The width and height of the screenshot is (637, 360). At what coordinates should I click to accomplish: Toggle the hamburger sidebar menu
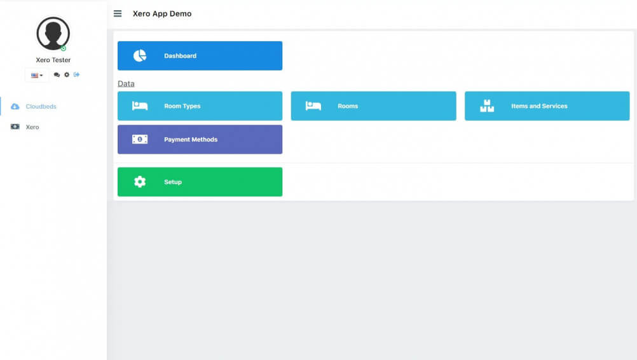118,13
